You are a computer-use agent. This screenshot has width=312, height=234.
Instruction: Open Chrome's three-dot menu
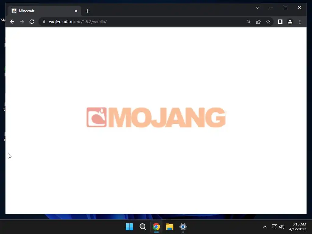coord(300,22)
